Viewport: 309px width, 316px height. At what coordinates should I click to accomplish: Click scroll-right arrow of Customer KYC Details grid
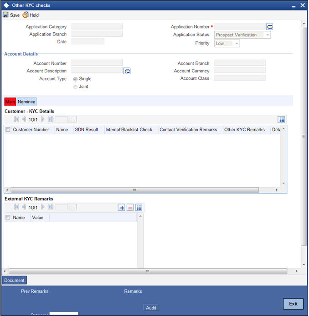click(x=277, y=190)
